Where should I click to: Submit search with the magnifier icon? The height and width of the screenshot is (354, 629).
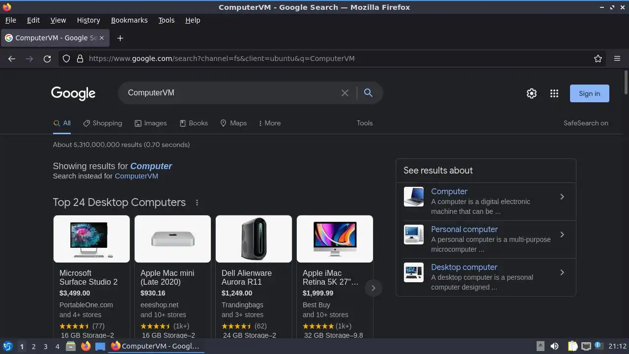(368, 93)
